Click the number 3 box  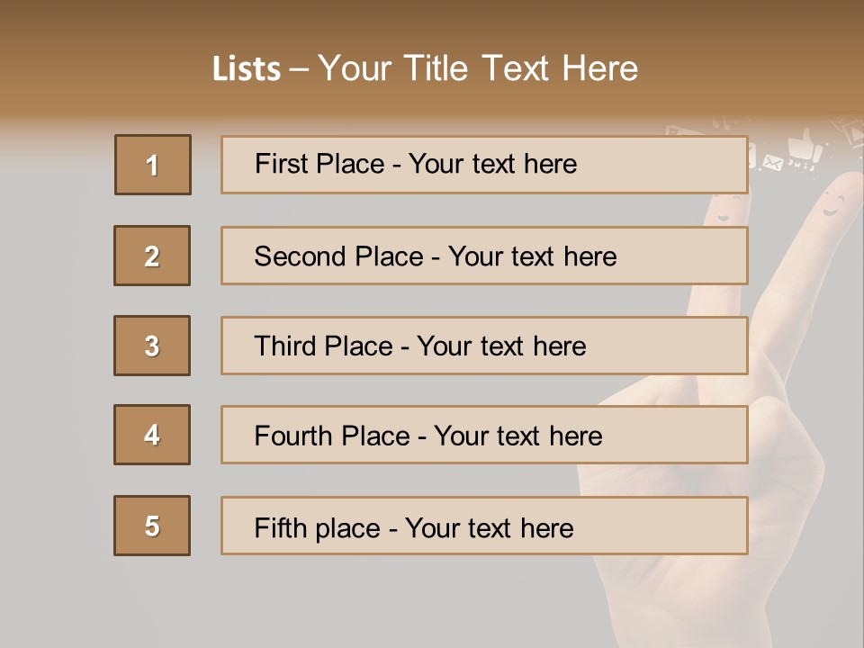point(152,346)
